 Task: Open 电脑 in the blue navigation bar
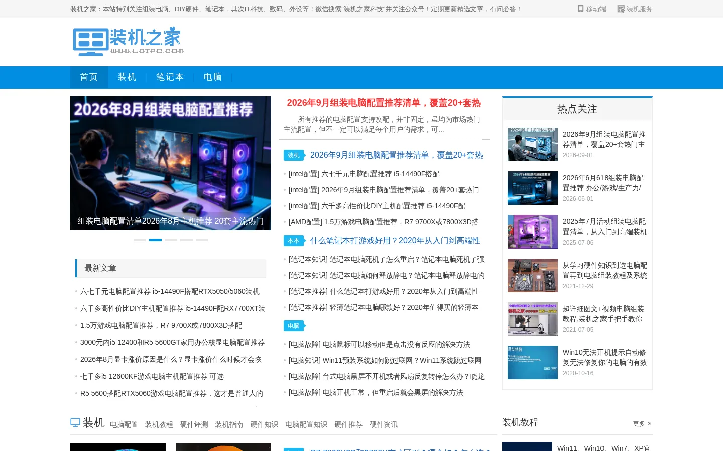pyautogui.click(x=213, y=77)
